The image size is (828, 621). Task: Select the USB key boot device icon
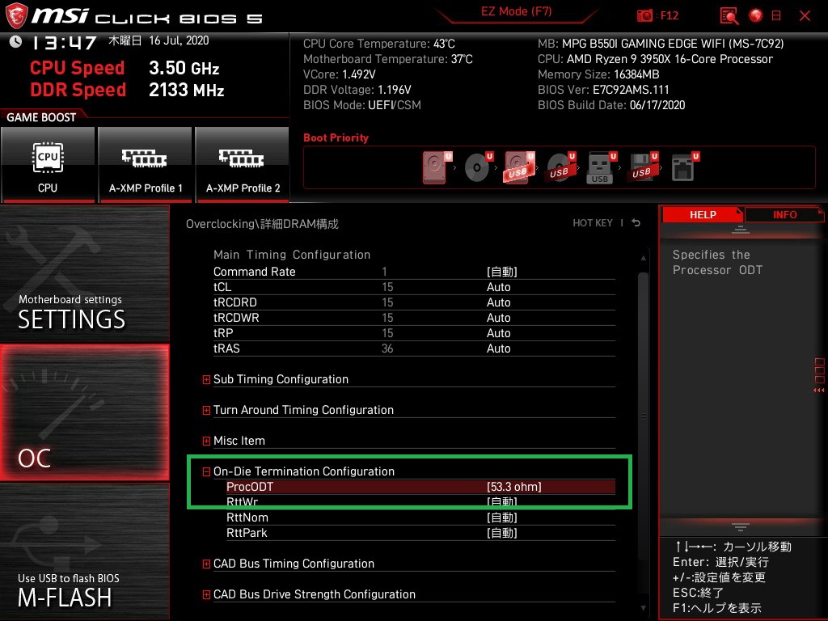(602, 167)
